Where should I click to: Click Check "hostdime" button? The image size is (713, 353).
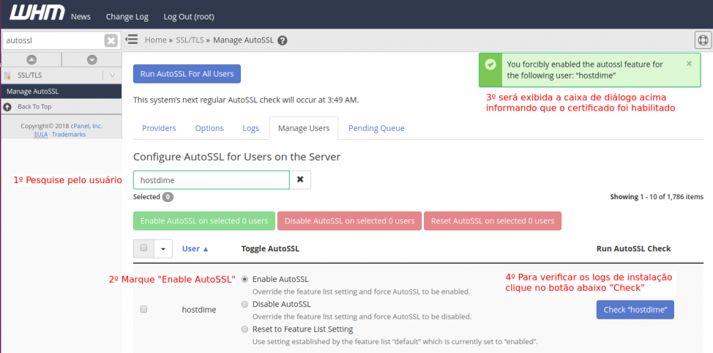(635, 310)
